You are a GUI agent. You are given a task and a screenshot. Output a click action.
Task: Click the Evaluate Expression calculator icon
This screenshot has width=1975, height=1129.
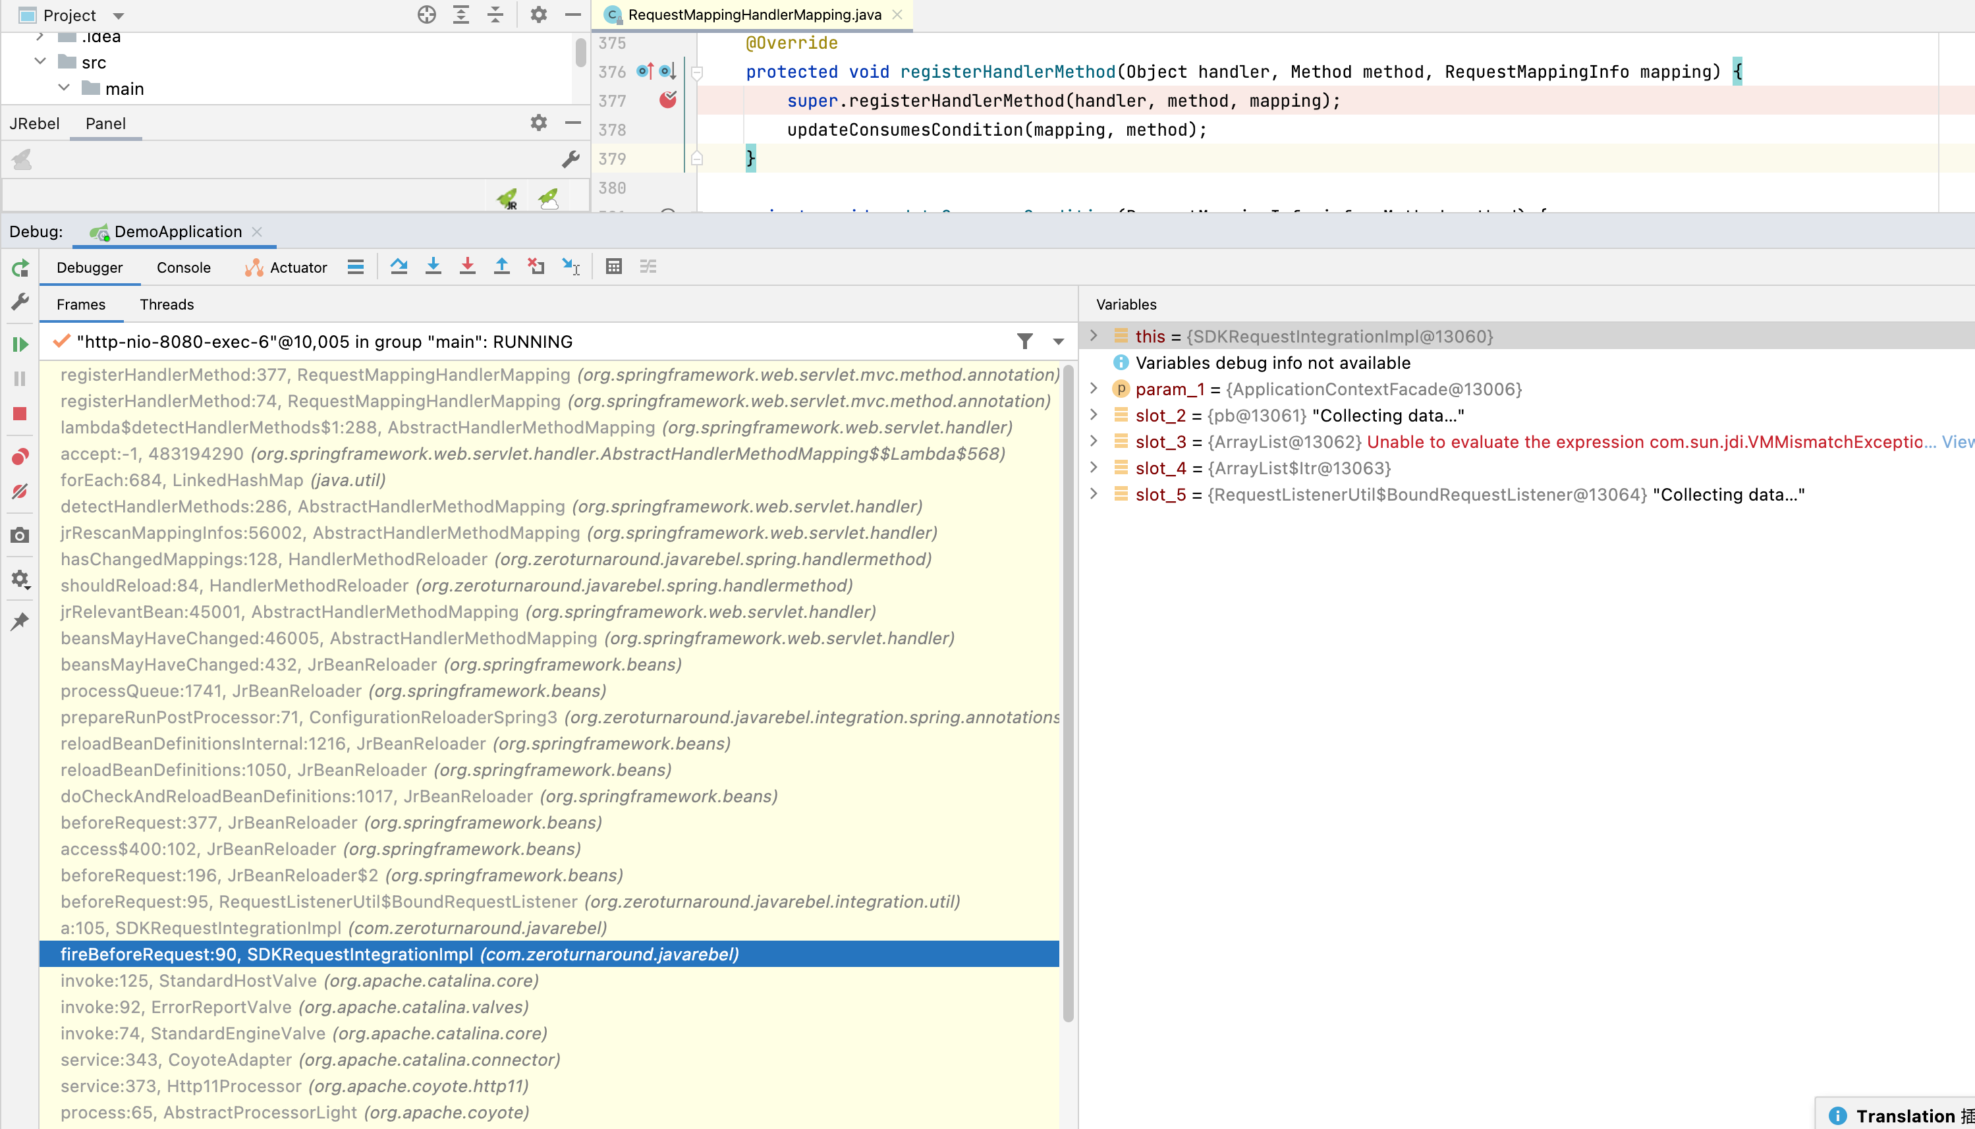point(613,267)
